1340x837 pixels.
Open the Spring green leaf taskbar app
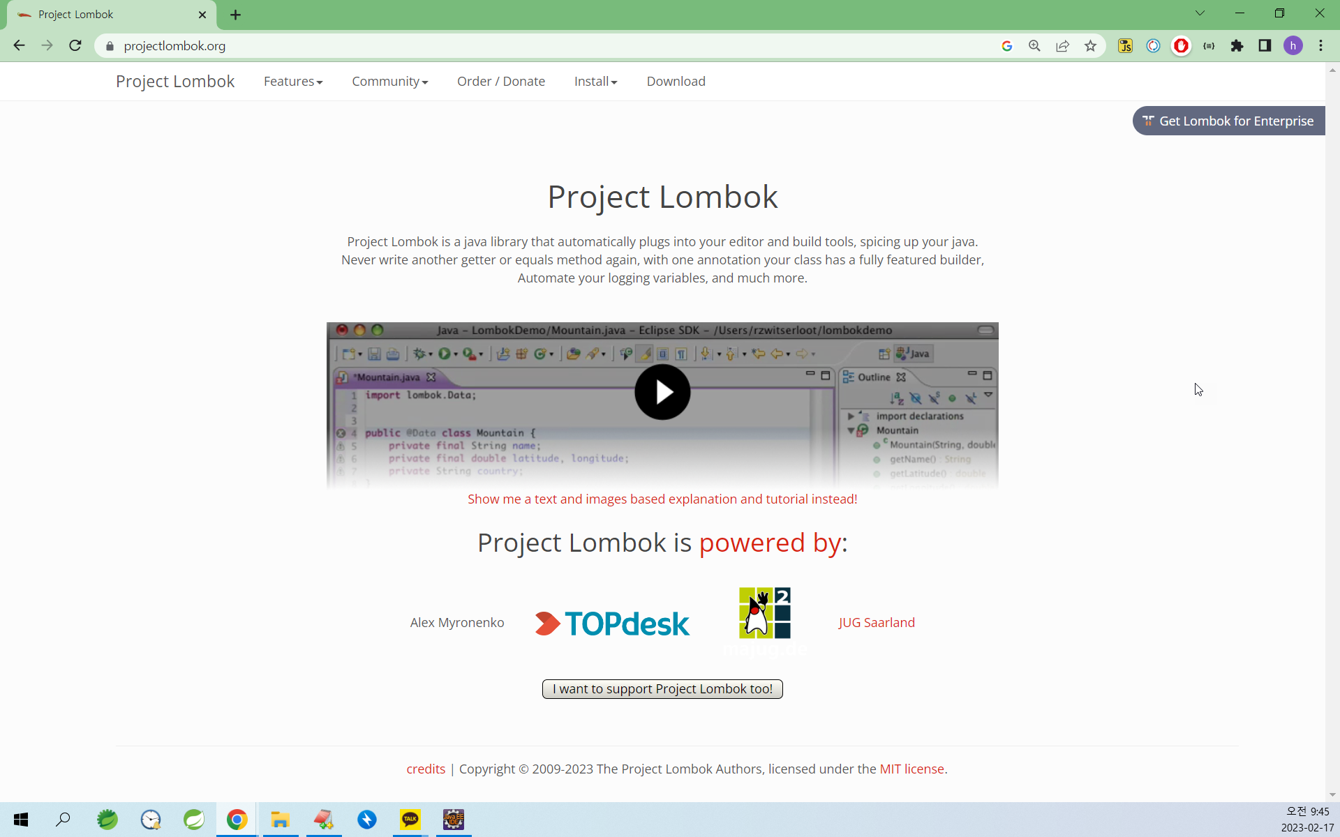193,820
